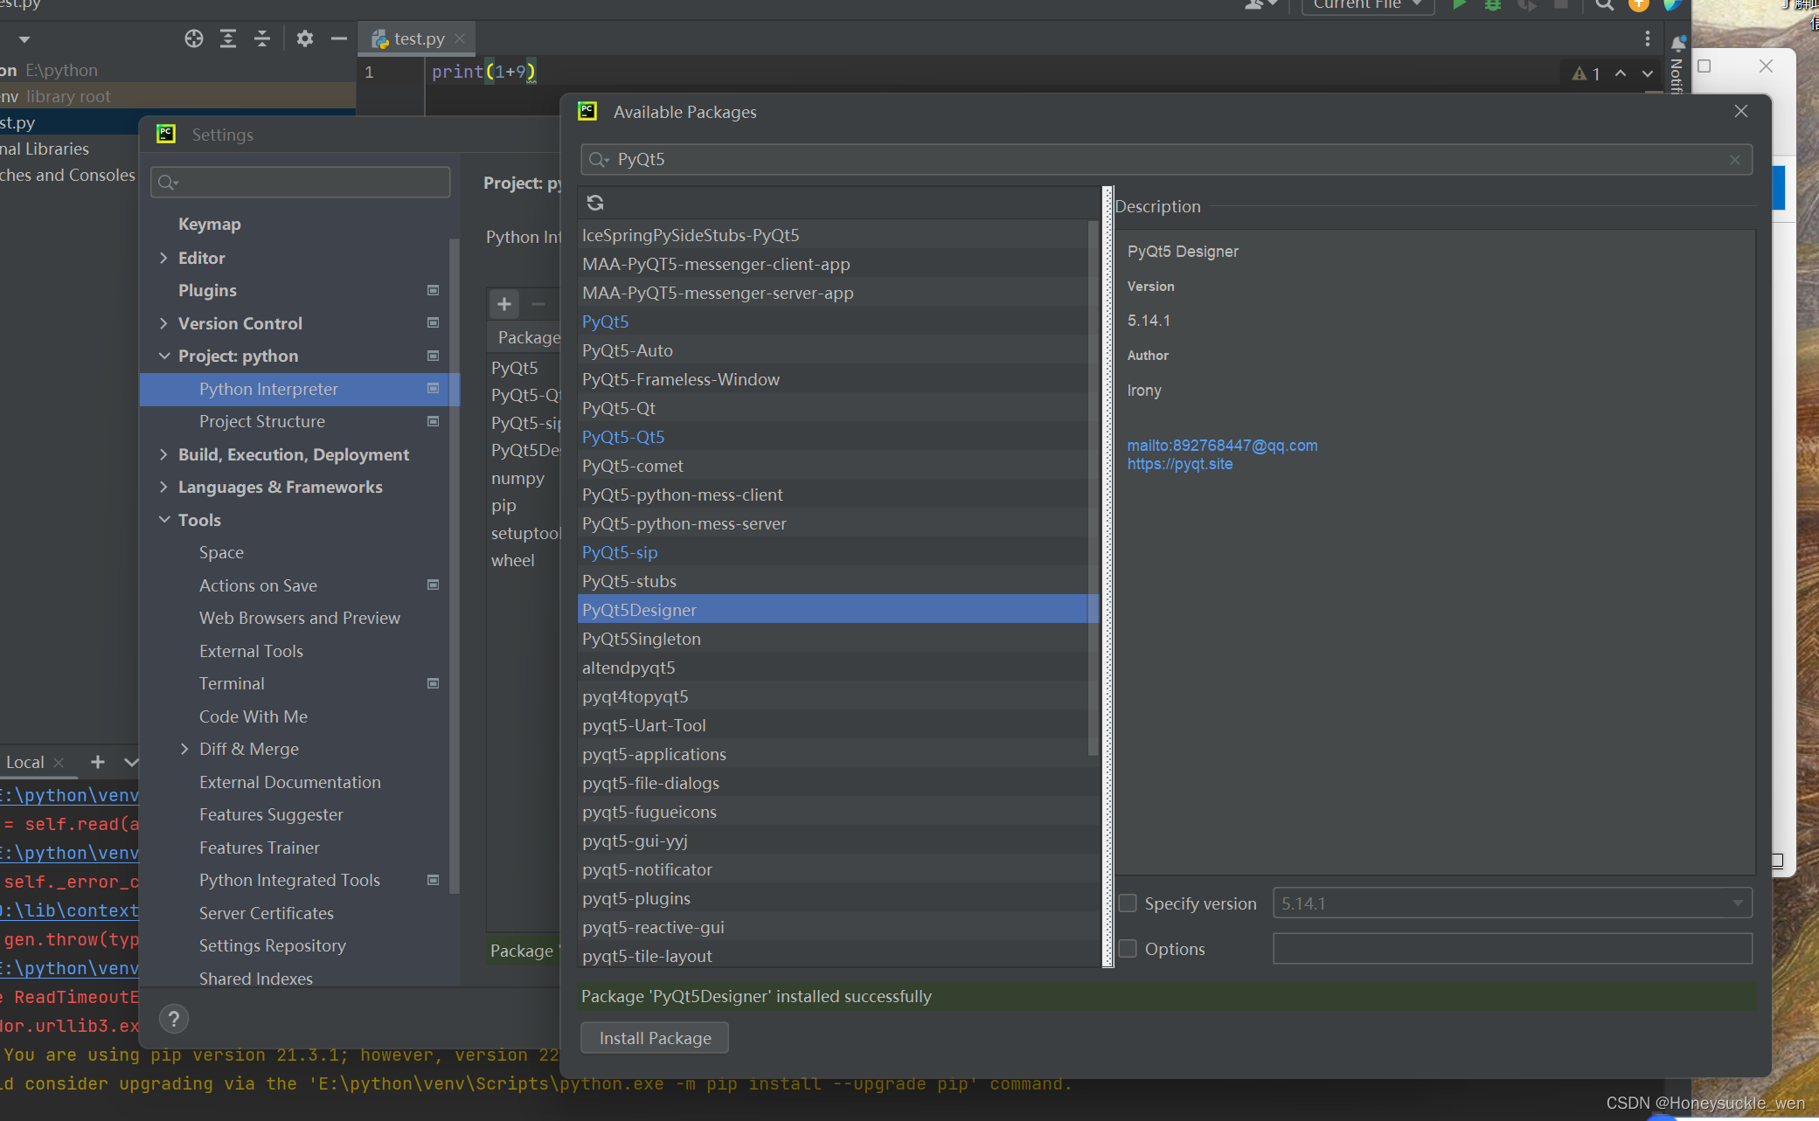
Task: Click the plus icon to add package
Action: tap(504, 304)
